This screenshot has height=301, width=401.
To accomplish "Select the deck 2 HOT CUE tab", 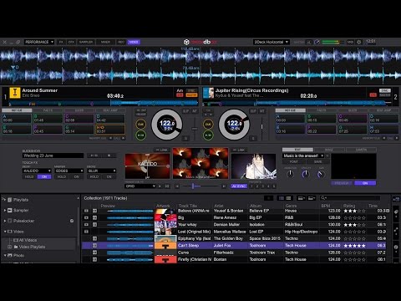I will point(290,110).
